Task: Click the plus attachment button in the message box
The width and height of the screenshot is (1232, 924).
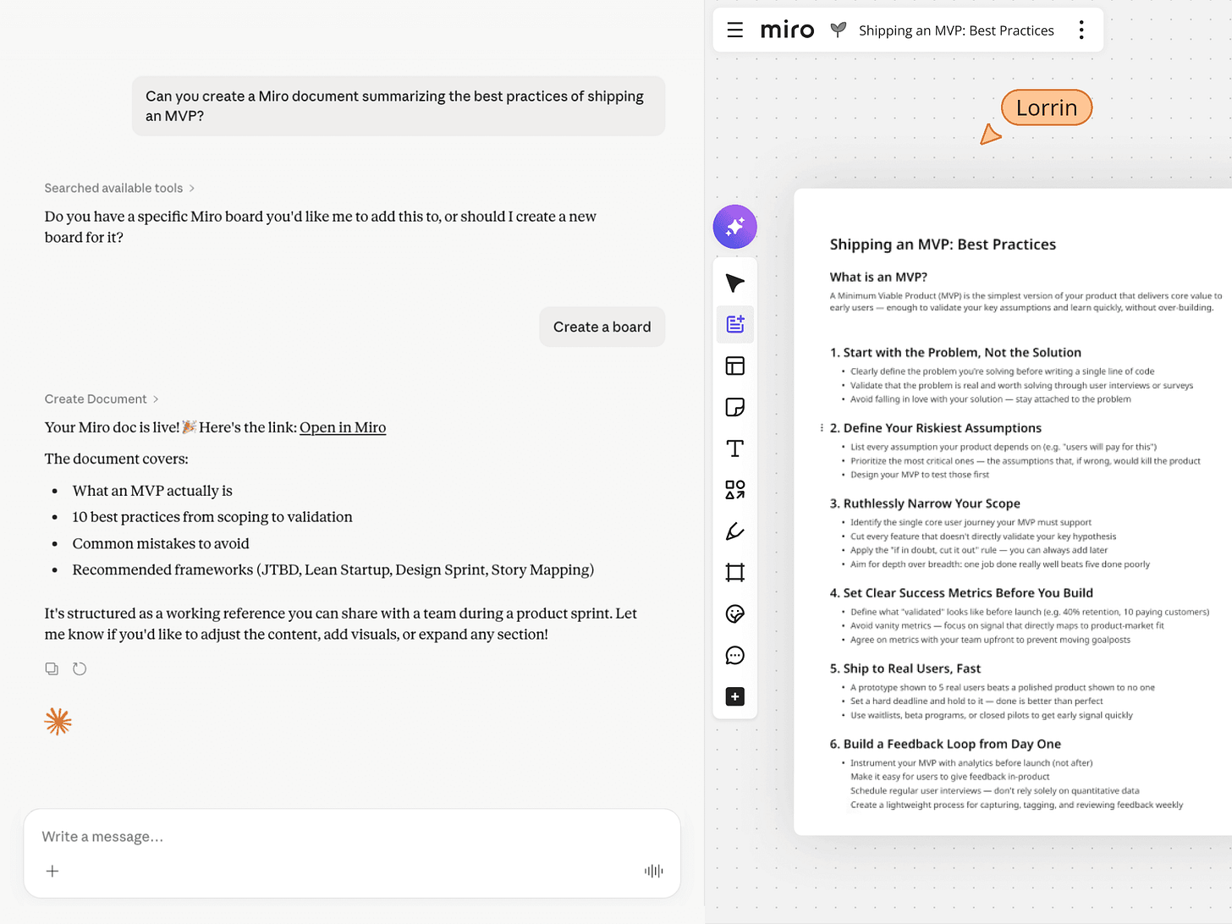Action: pos(52,871)
